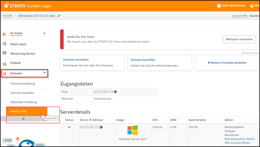
Task: Click the Service-PIN link
Action: pyautogui.click(x=240, y=16)
